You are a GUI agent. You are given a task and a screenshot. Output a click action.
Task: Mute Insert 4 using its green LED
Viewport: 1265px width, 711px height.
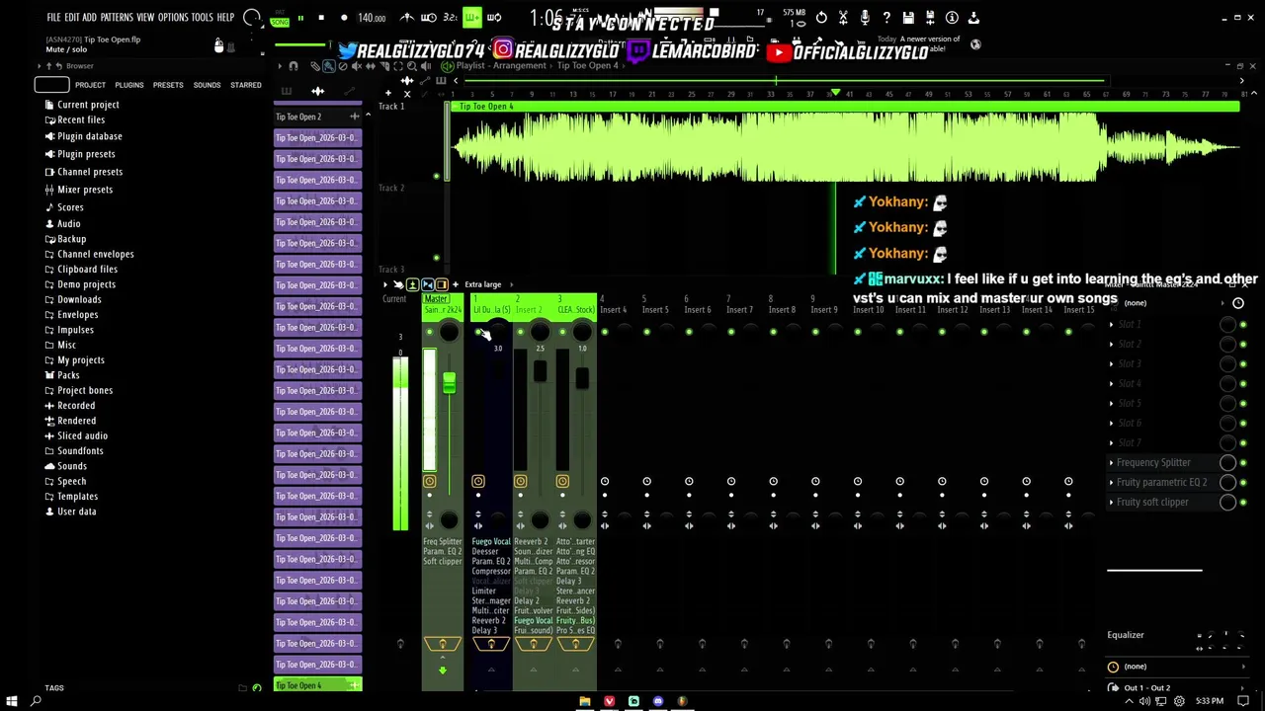[x=605, y=332]
